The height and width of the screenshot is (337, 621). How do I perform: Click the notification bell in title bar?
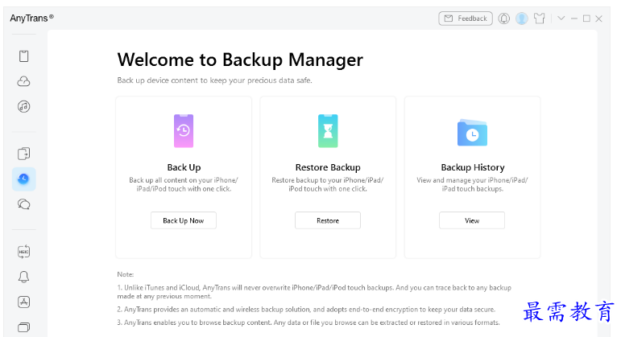tap(503, 18)
